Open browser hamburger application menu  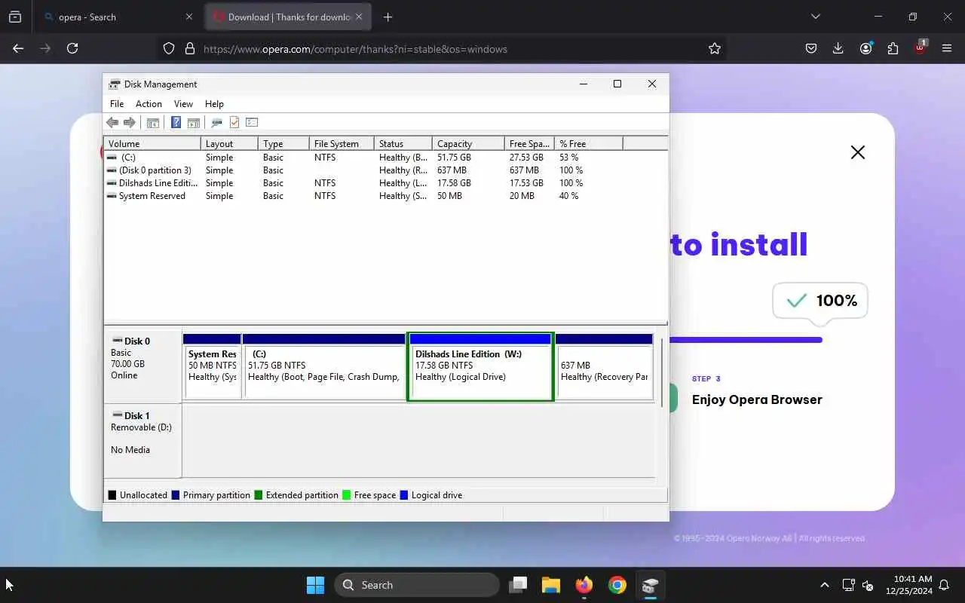pyautogui.click(x=947, y=48)
